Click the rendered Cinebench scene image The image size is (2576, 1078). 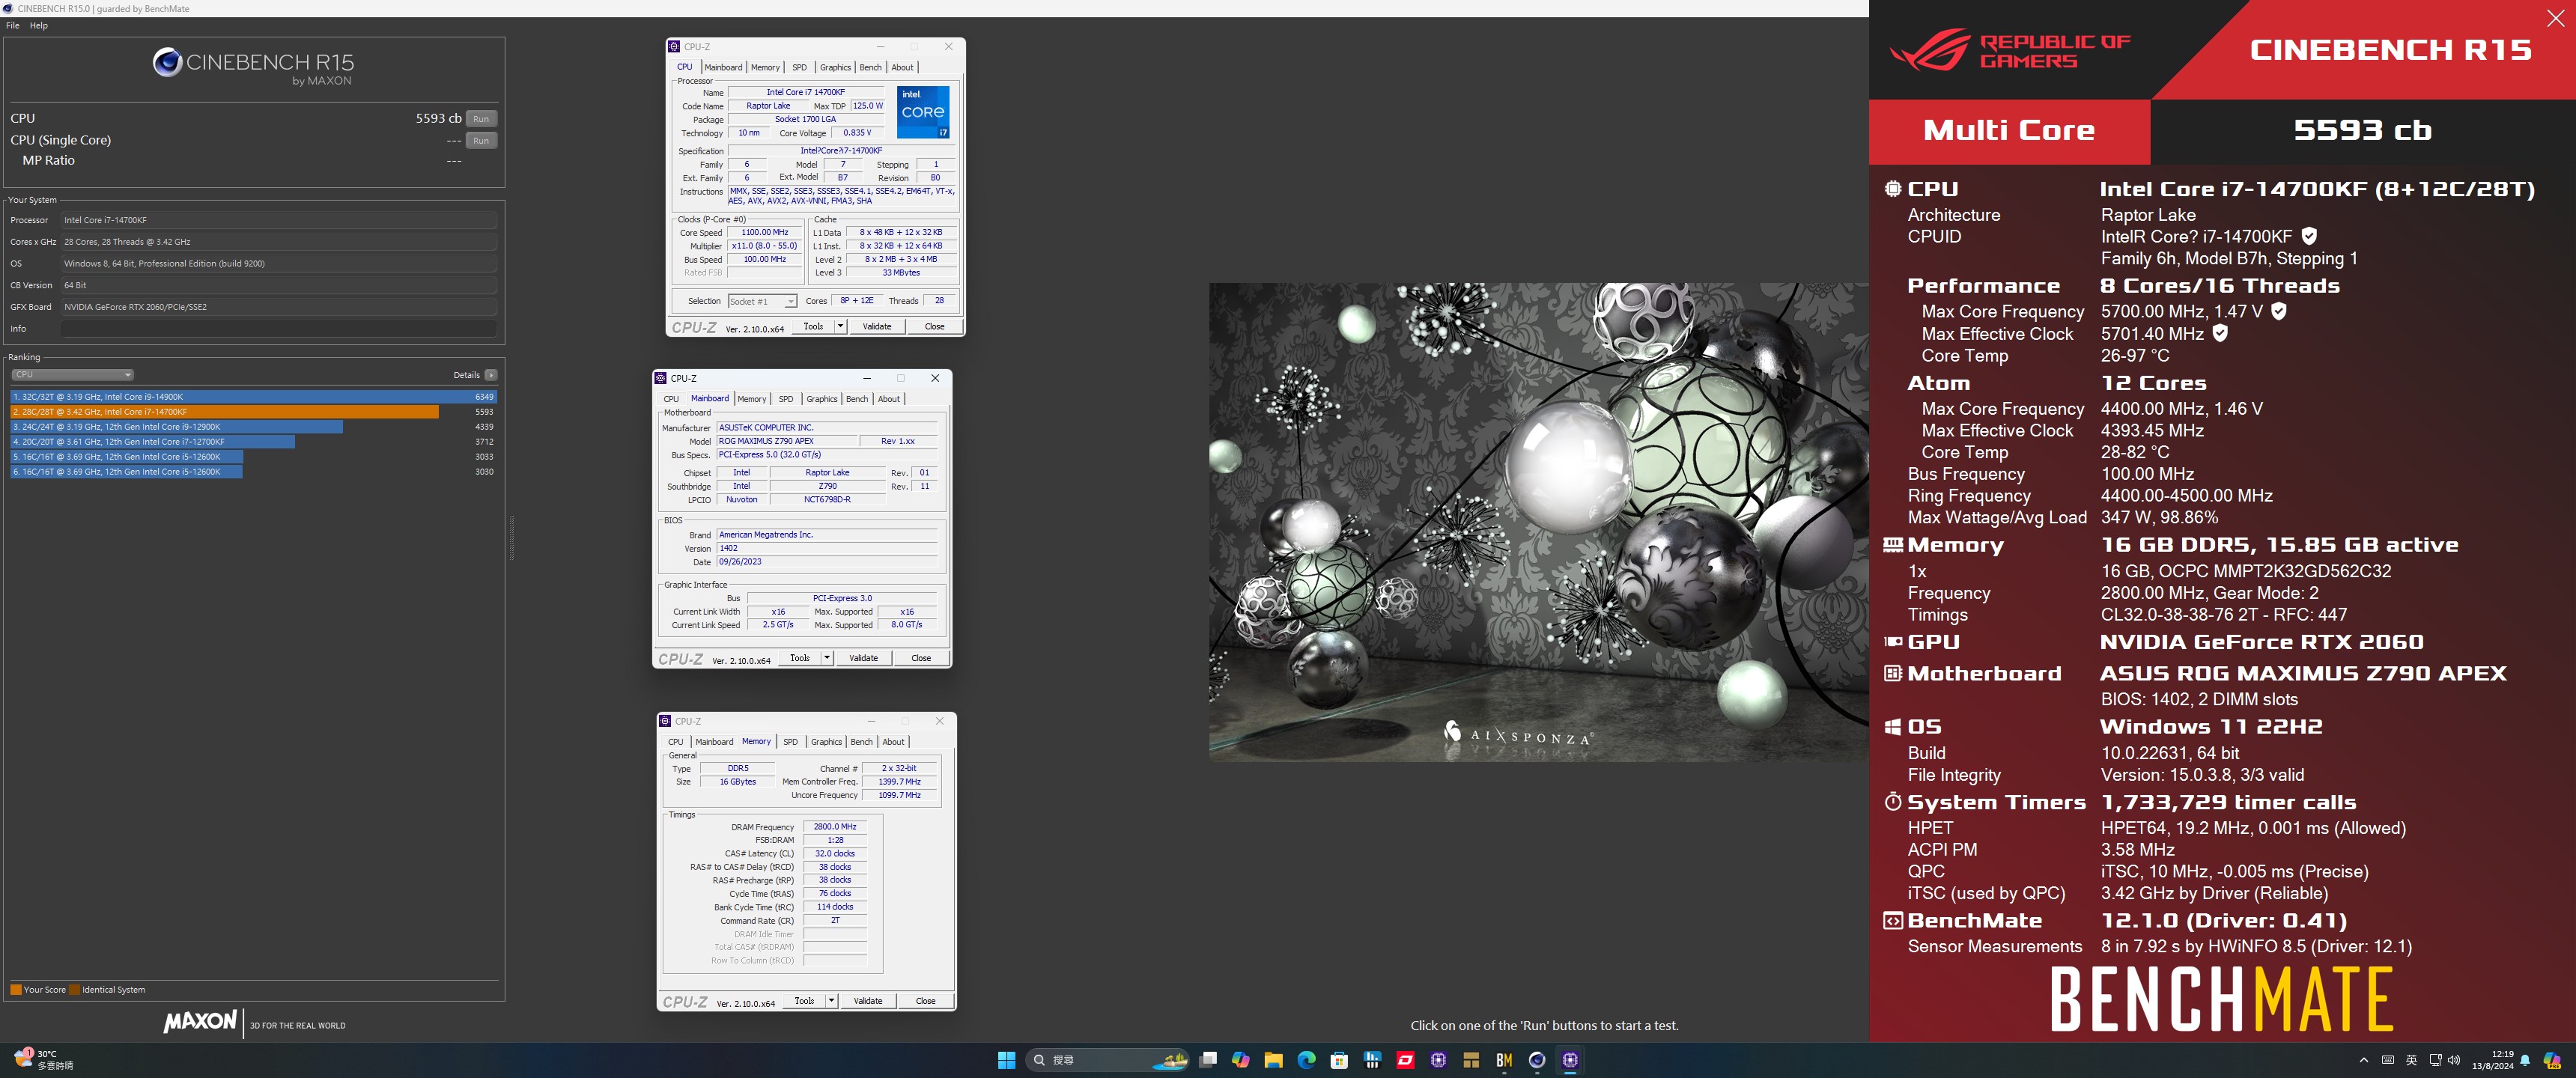[1538, 522]
